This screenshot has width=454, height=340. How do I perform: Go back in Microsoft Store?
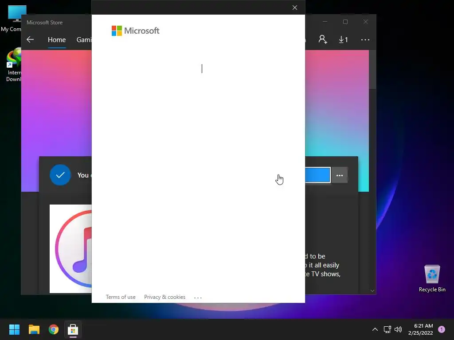point(30,39)
